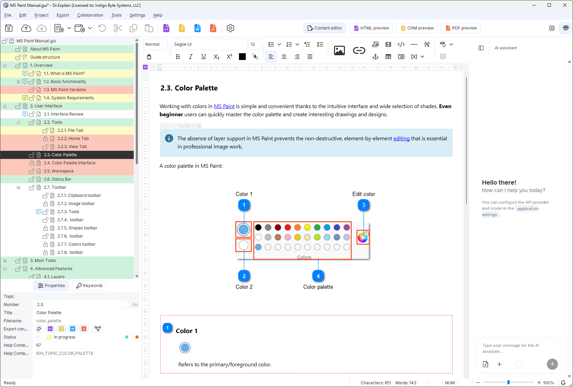Click the orange PDF export icon in toolbar
This screenshot has height=387, width=573.
(213, 28)
